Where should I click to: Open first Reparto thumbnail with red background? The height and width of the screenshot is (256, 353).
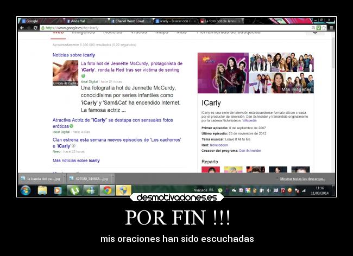pos(211,169)
